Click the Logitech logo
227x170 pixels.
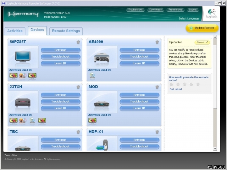click(x=211, y=13)
